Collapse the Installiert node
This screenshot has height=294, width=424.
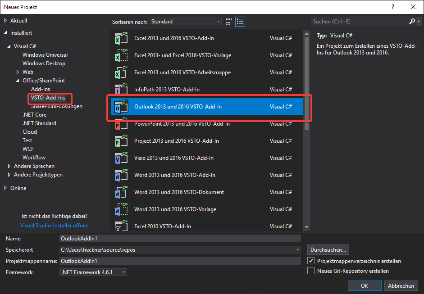(x=5, y=33)
